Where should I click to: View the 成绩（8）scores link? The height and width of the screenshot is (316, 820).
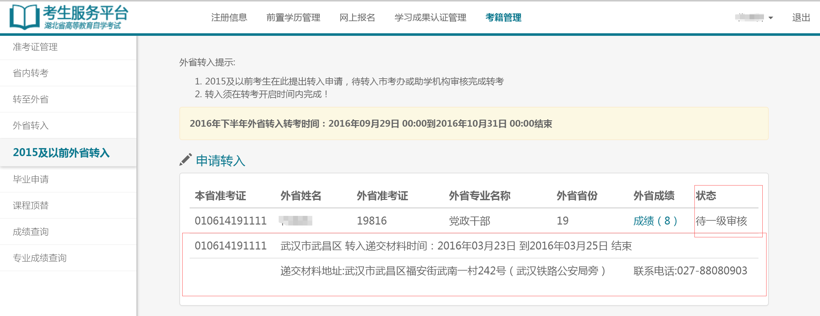point(655,221)
